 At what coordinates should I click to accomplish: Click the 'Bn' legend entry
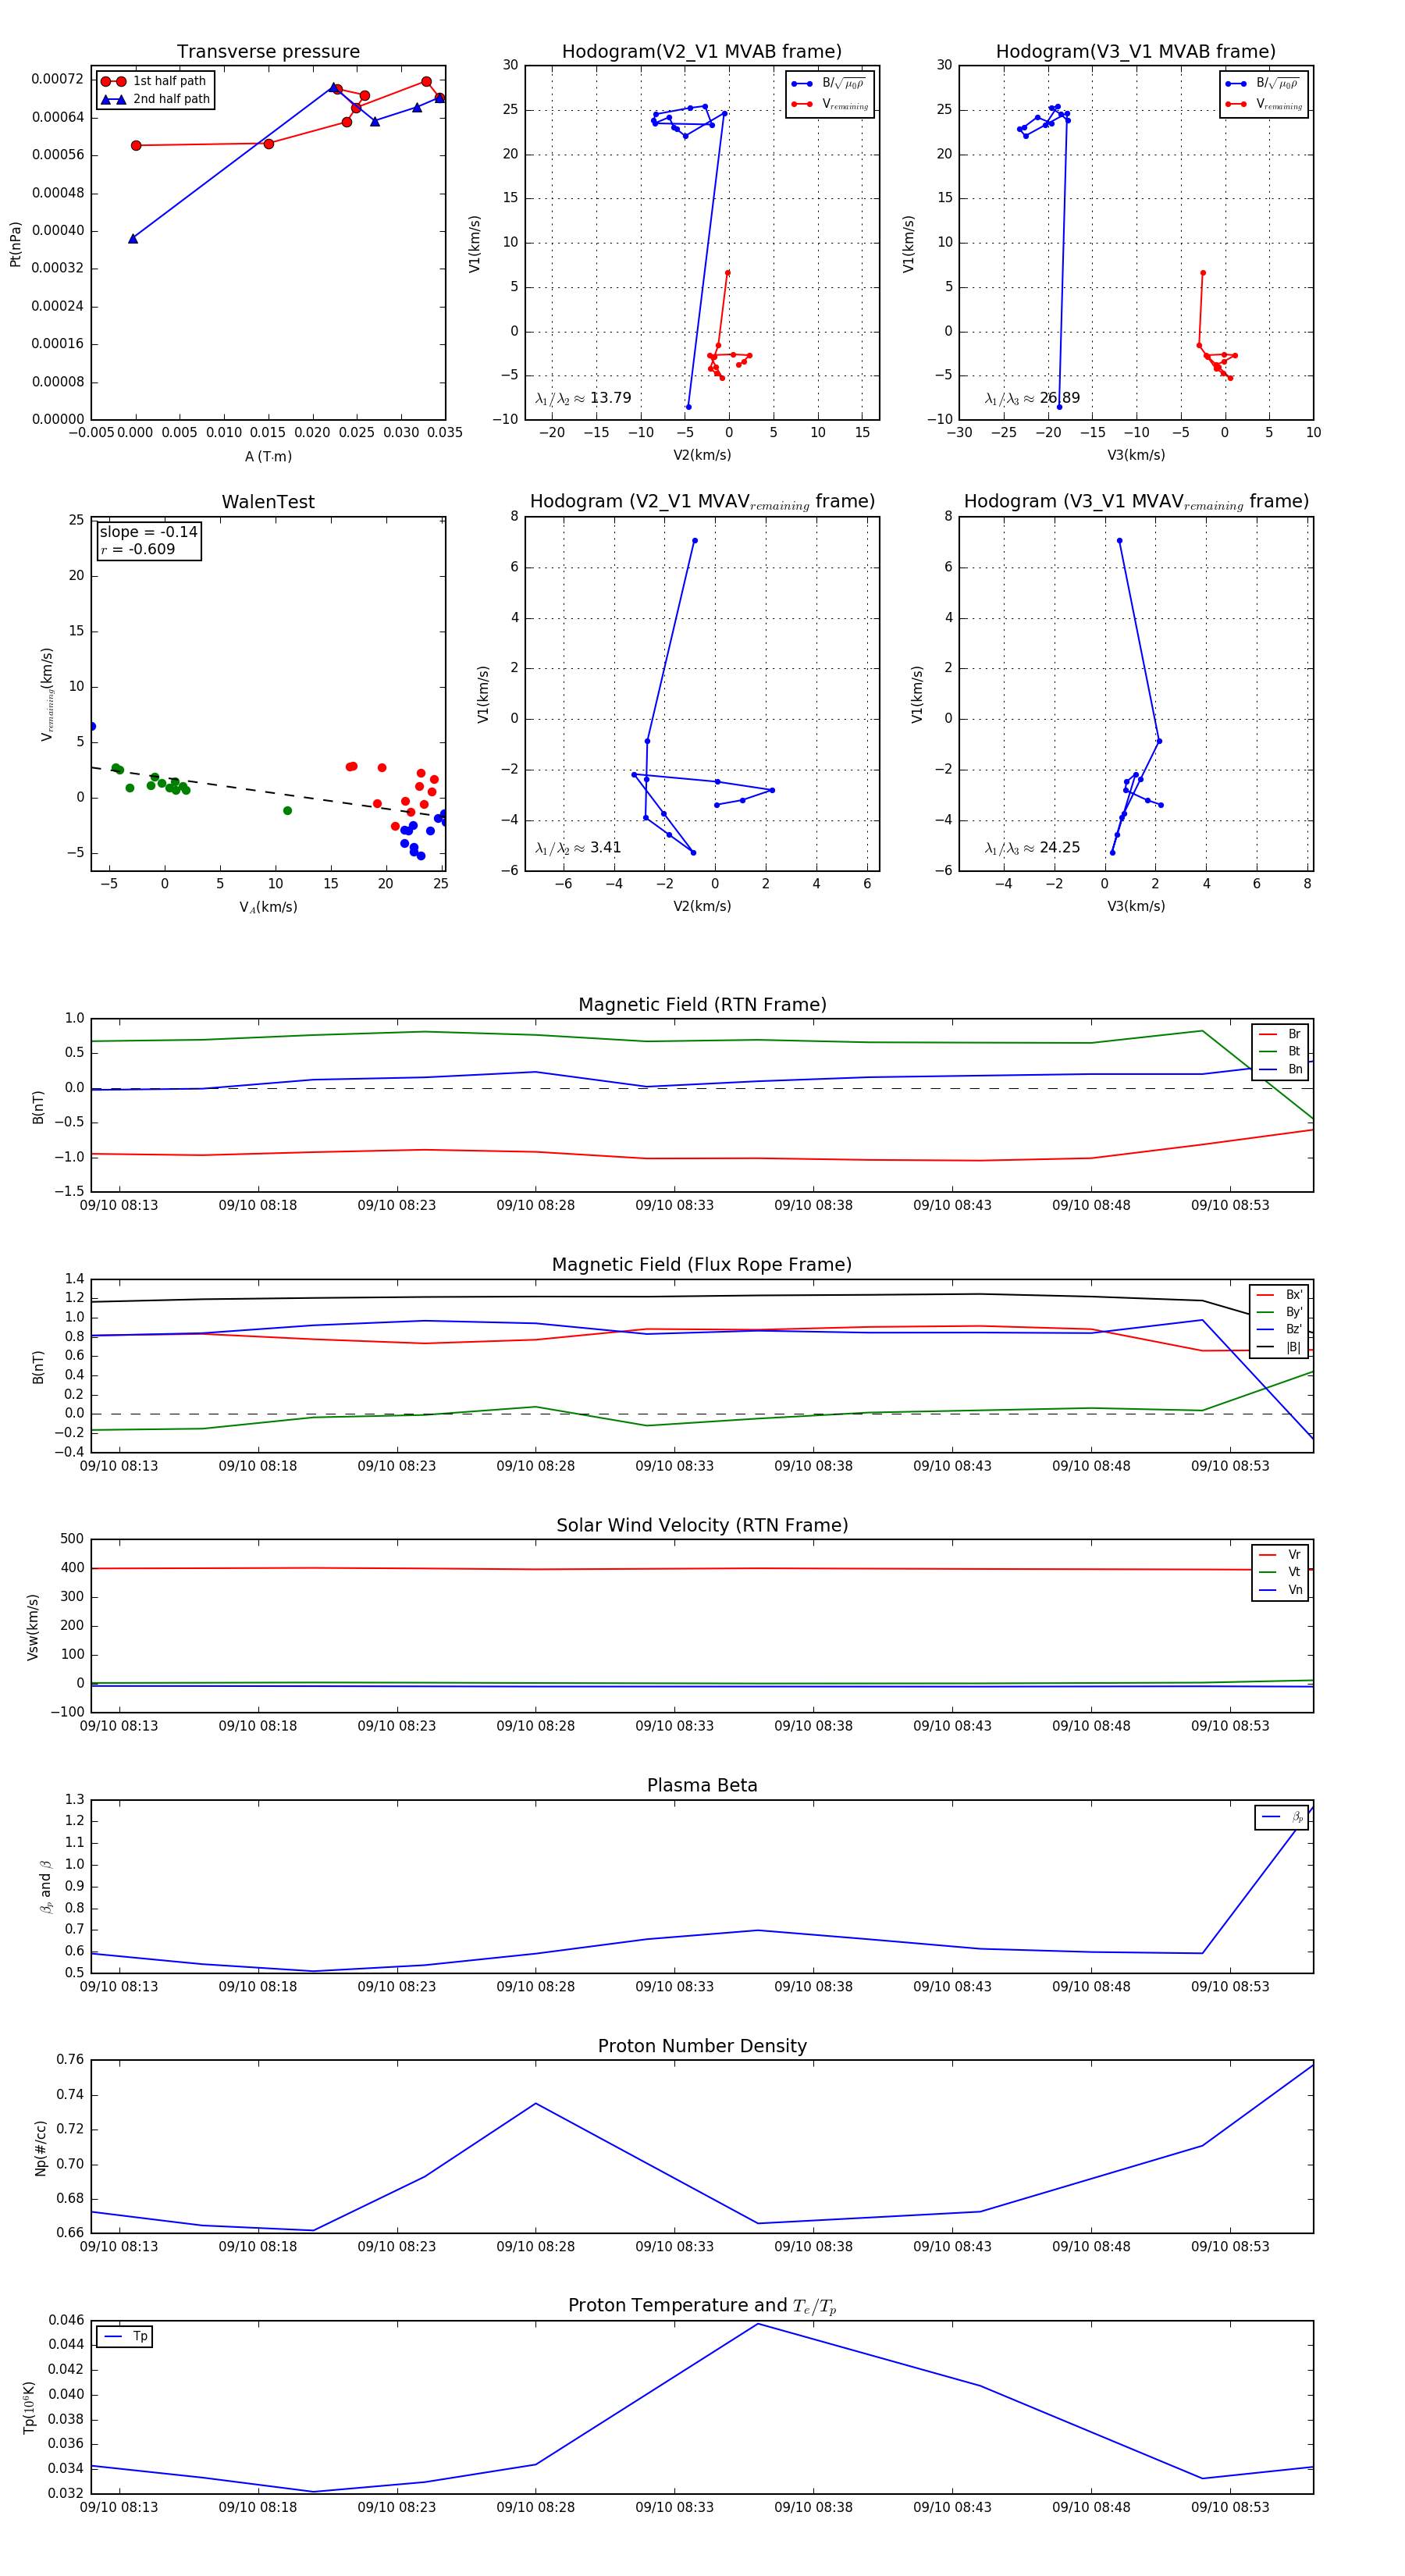(1280, 1070)
